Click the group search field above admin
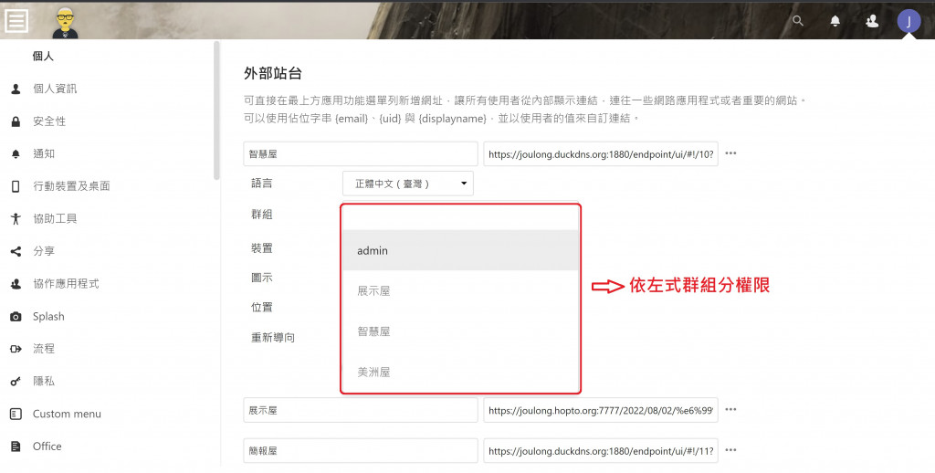Screen dimensions: 935x473 [460, 217]
